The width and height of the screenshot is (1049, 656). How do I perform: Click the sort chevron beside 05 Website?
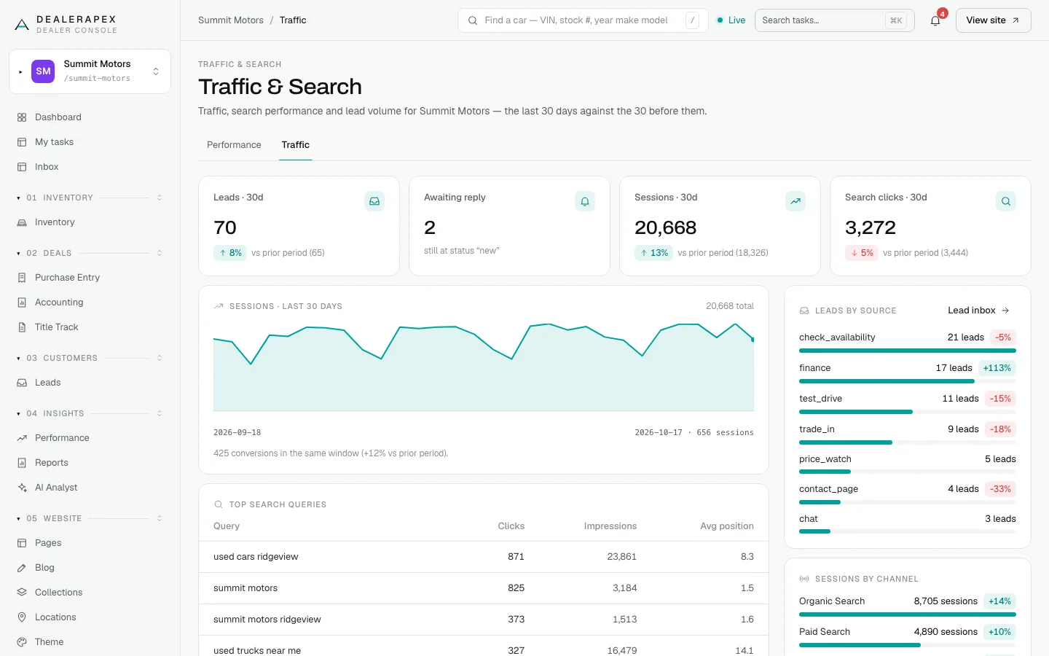click(x=160, y=518)
